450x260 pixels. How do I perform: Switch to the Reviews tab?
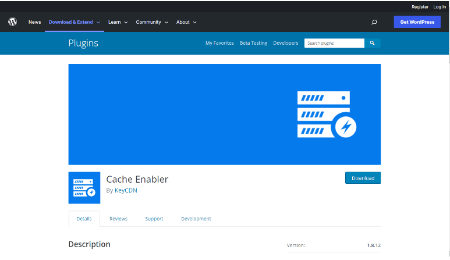point(119,219)
